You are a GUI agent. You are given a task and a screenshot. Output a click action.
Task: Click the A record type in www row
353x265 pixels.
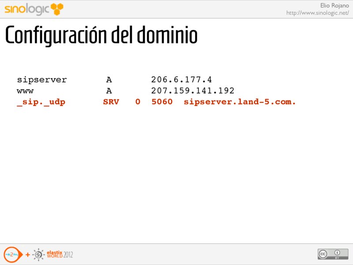[x=109, y=91]
